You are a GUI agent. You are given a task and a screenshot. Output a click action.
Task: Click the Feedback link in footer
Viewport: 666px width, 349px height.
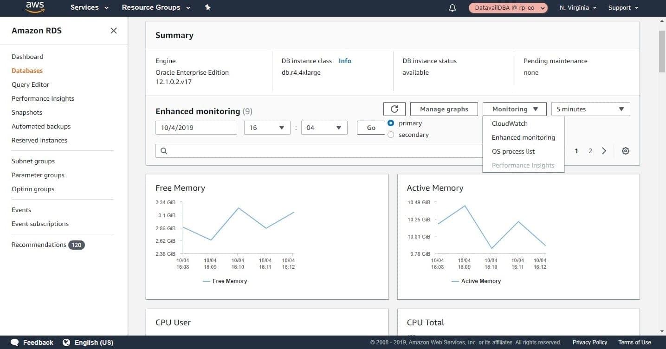point(38,343)
